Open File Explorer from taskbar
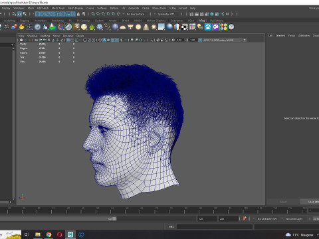Viewport: 319px width, 239px height. point(38,234)
